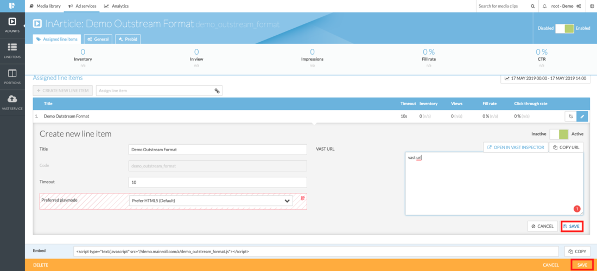Open Media library menu

pyautogui.click(x=45, y=6)
